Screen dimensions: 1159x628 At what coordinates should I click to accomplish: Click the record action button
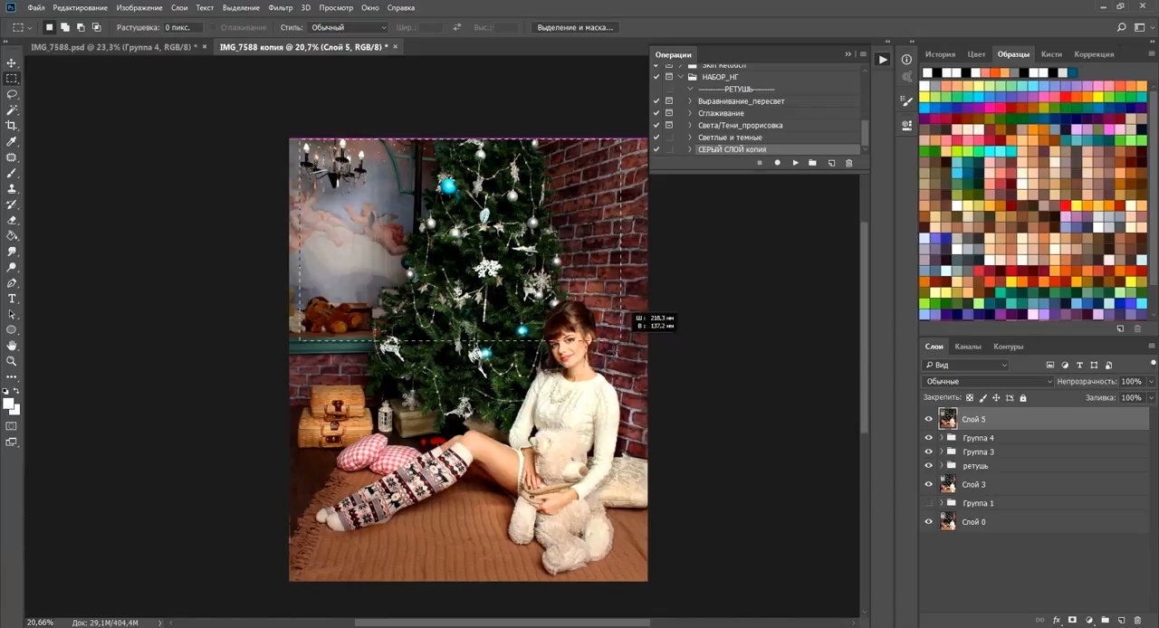777,163
